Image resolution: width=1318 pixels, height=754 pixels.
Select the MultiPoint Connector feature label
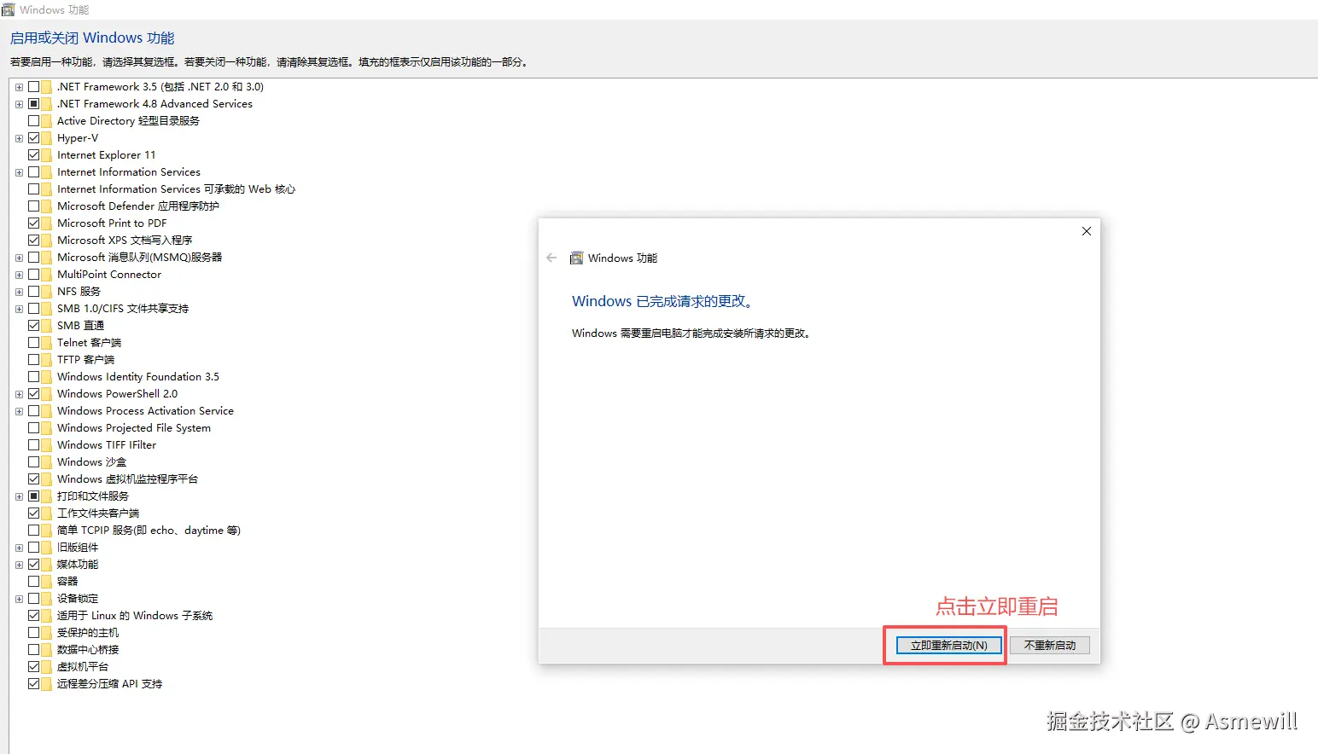109,275
